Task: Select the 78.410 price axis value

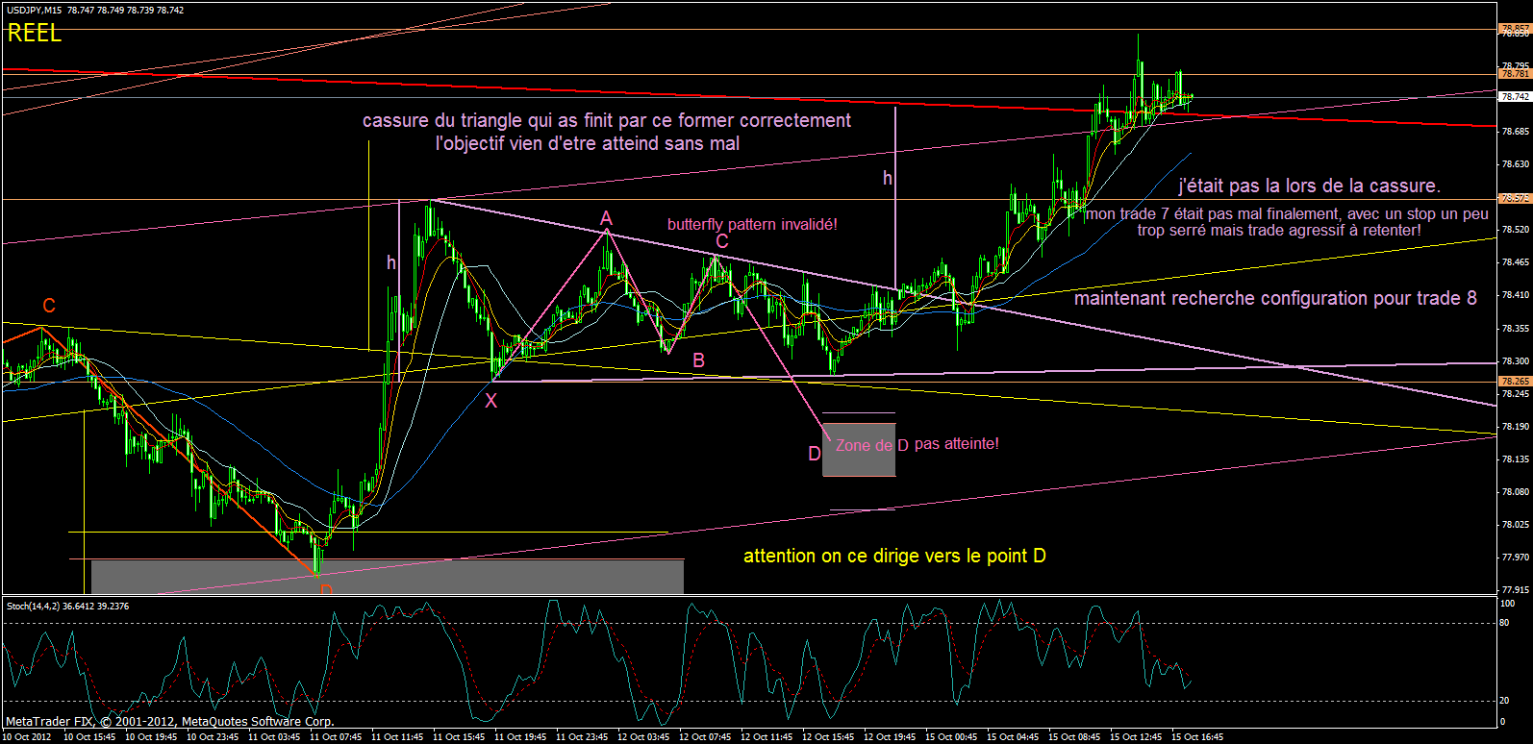Action: click(1515, 295)
